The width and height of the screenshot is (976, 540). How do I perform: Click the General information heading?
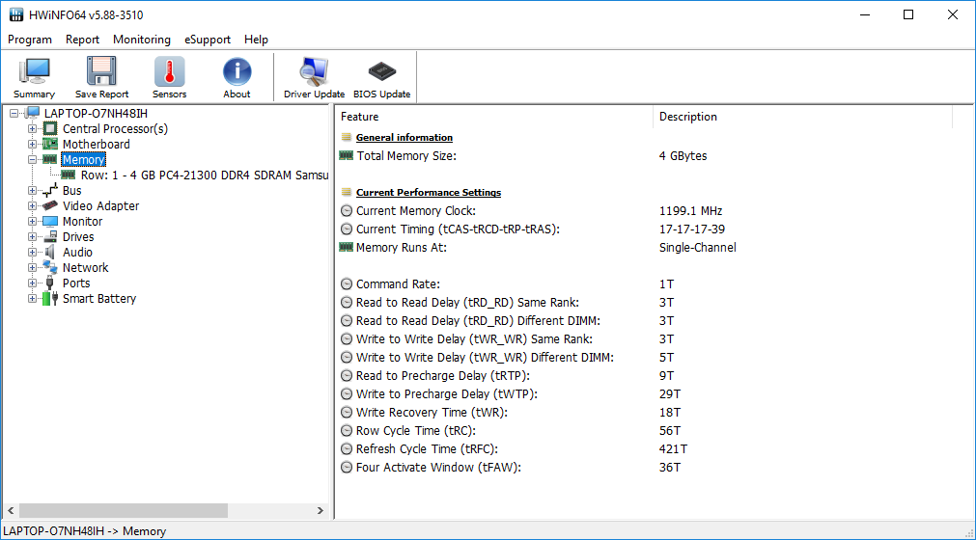[x=404, y=137]
